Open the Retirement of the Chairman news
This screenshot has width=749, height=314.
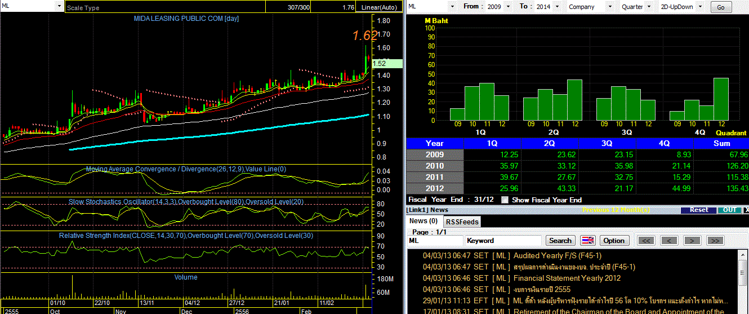tap(618, 311)
